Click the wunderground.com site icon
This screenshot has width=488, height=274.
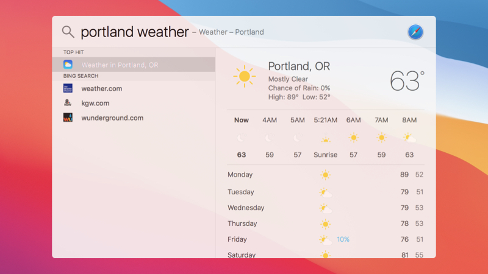pyautogui.click(x=68, y=118)
